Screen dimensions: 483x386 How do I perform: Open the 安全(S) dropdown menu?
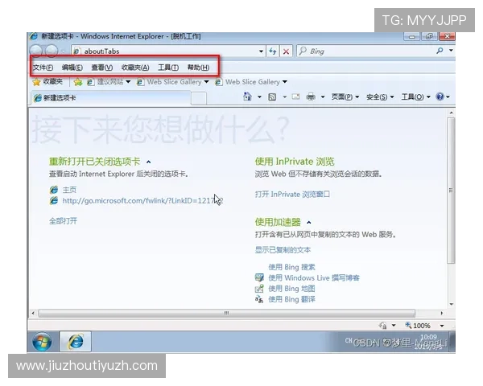pos(380,97)
